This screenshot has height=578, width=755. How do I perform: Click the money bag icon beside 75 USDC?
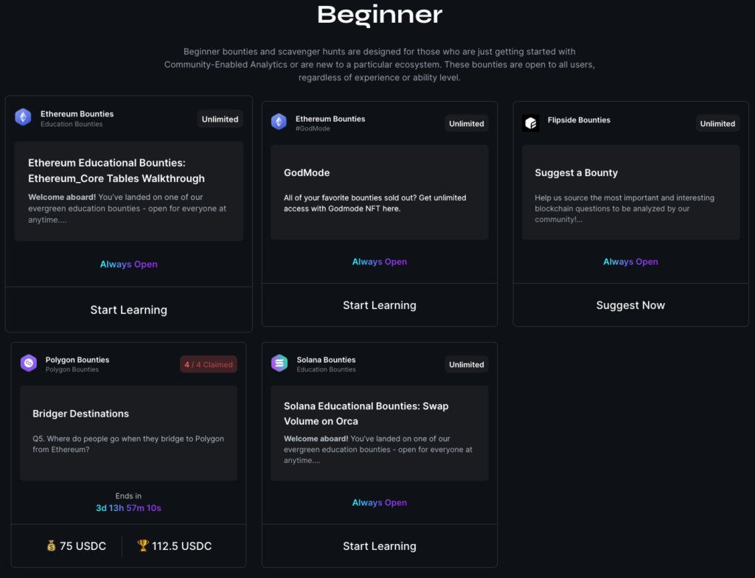[52, 546]
